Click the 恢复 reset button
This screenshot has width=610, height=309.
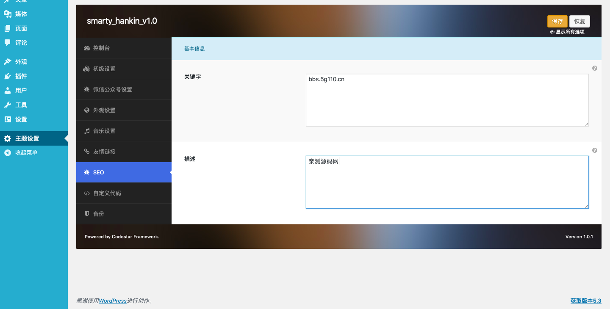pyautogui.click(x=579, y=21)
